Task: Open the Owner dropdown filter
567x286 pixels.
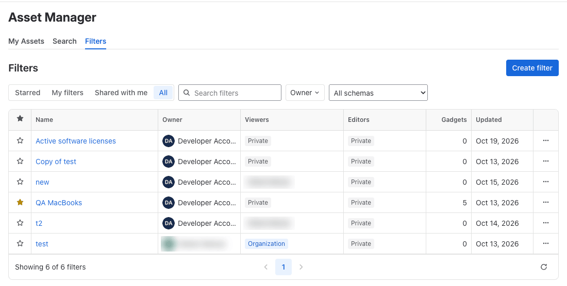Action: [305, 93]
